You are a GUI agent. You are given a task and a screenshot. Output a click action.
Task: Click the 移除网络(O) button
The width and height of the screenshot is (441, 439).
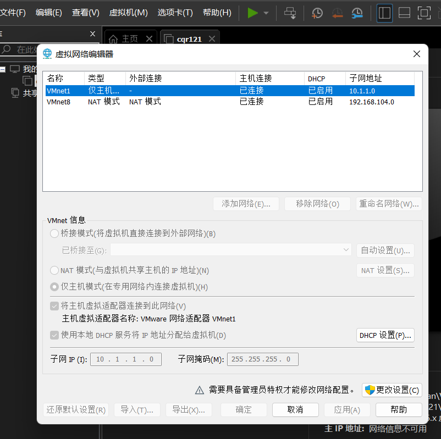click(x=317, y=204)
